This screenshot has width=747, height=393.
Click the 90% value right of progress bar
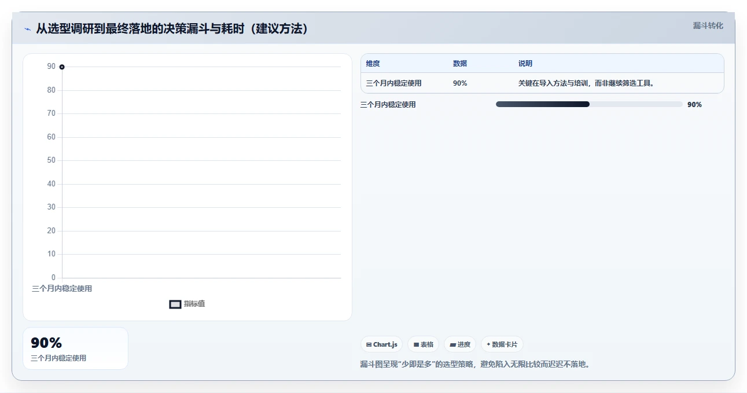tap(694, 105)
